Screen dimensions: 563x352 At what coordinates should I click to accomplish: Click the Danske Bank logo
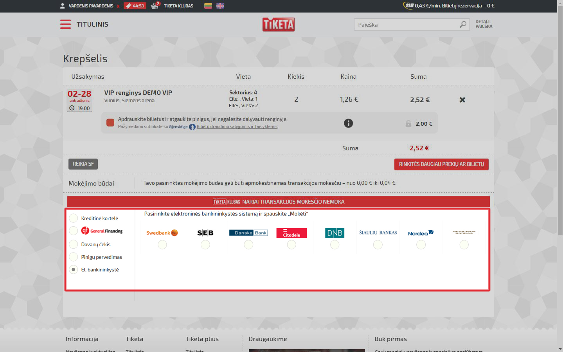(x=248, y=233)
